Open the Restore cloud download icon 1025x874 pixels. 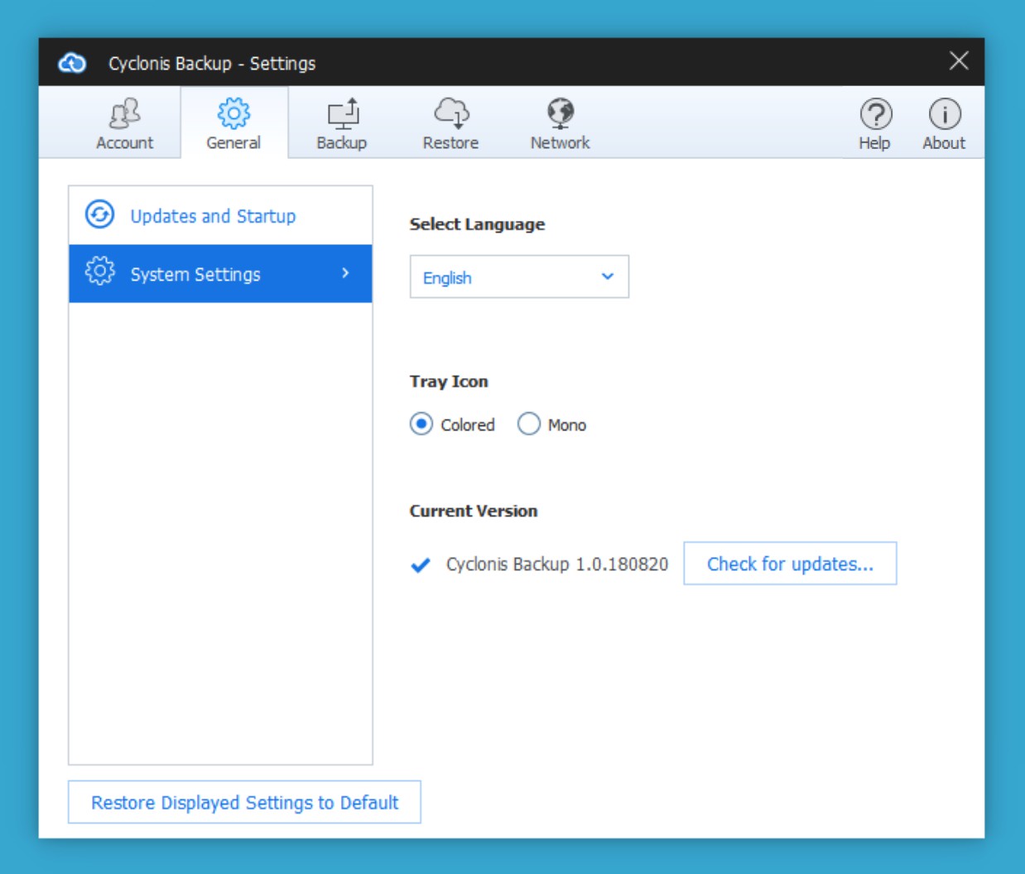tap(451, 113)
